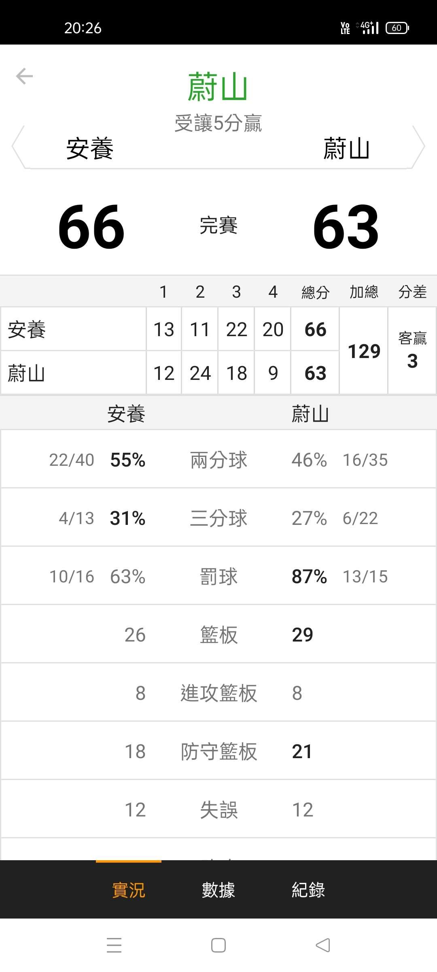Tap the 129 combined total cell
Screen dimensions: 437x972
click(364, 351)
